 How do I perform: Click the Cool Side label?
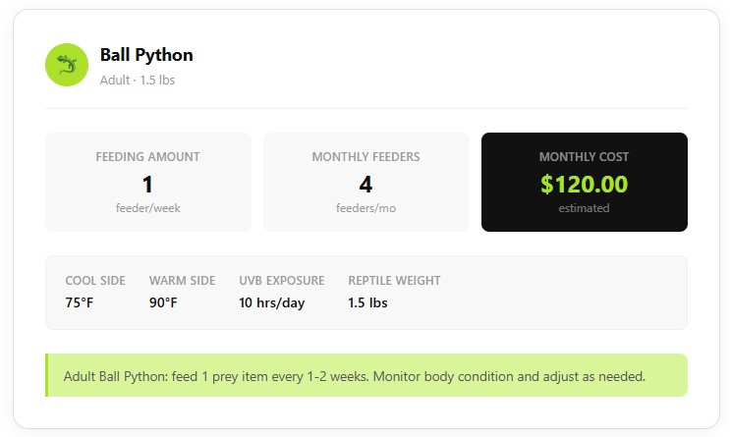(95, 281)
